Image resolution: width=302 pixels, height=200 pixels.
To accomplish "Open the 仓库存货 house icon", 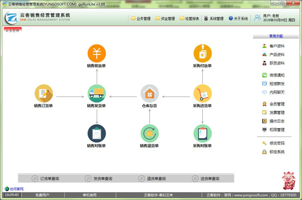I will pyautogui.click(x=149, y=93).
